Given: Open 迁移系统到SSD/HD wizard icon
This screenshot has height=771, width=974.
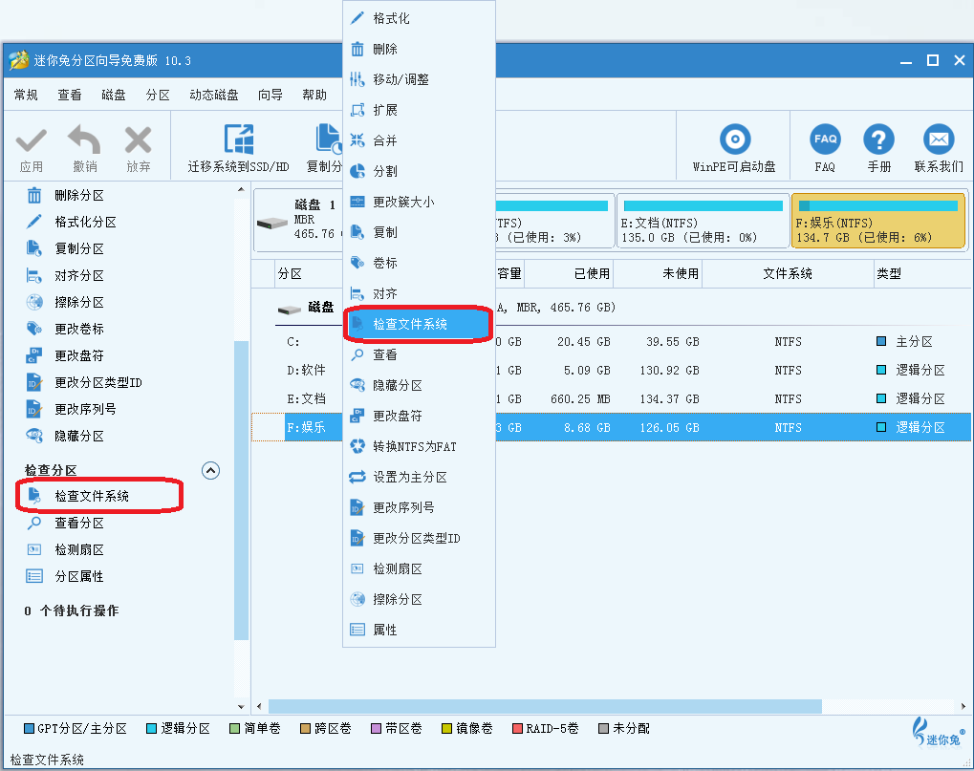Looking at the screenshot, I should point(239,139).
